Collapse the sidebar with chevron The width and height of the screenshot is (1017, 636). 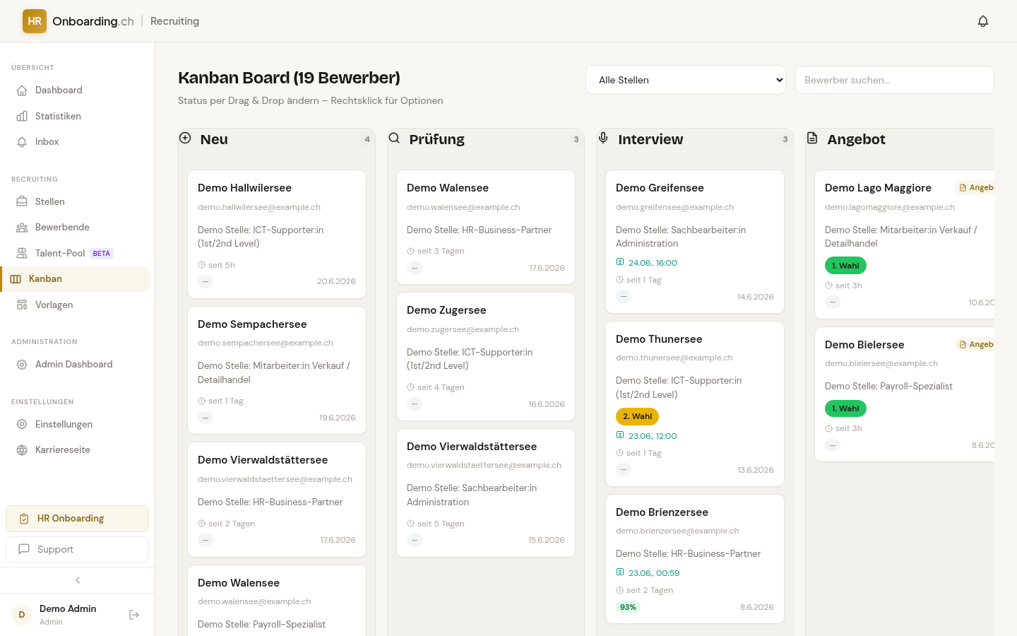point(78,580)
